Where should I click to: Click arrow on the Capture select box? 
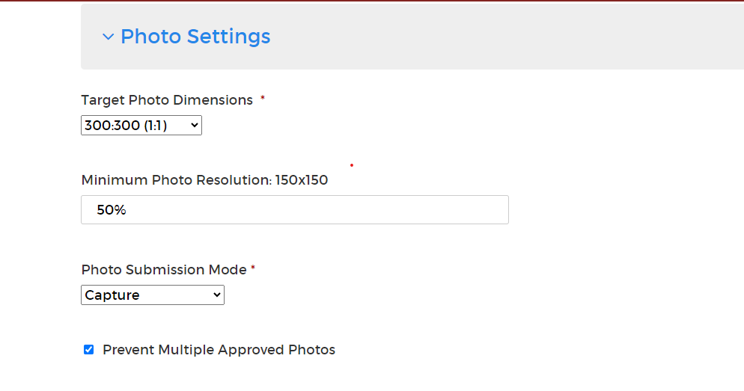(217, 295)
